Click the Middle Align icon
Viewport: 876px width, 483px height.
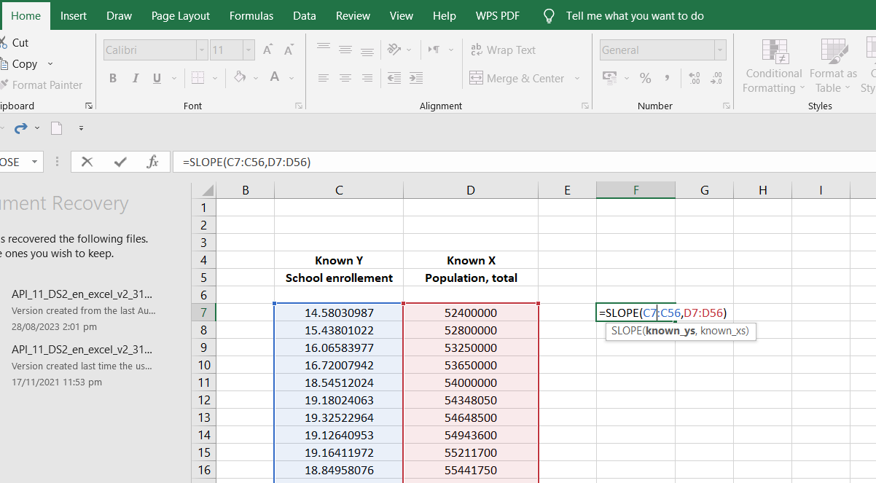(345, 50)
